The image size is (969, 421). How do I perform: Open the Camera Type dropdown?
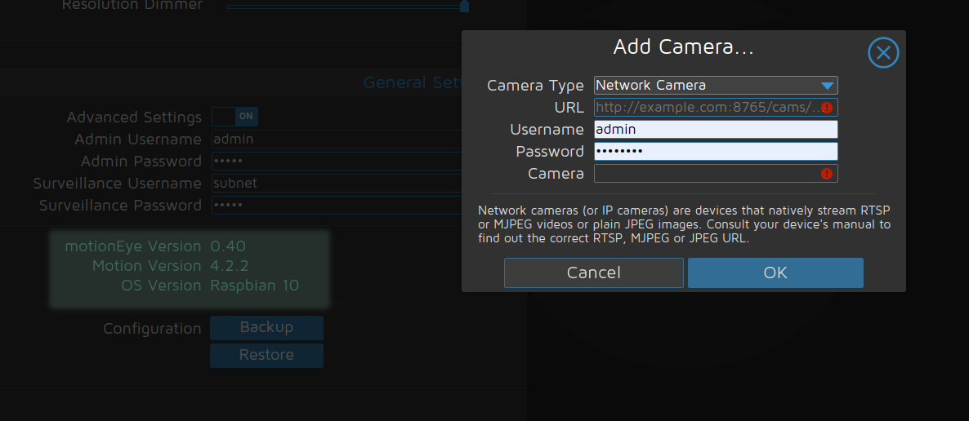pos(716,85)
